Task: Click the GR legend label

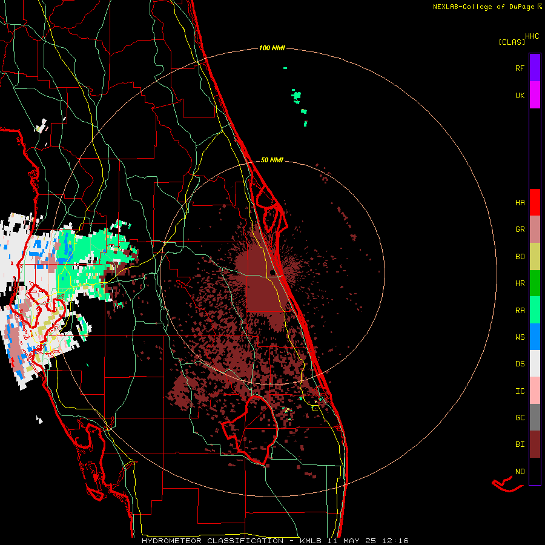Action: [x=520, y=230]
